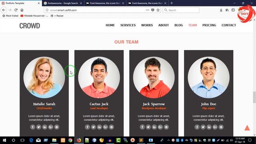The image size is (256, 144).
Task: Switch to fontawesome Google Search tab
Action: coord(63,3)
